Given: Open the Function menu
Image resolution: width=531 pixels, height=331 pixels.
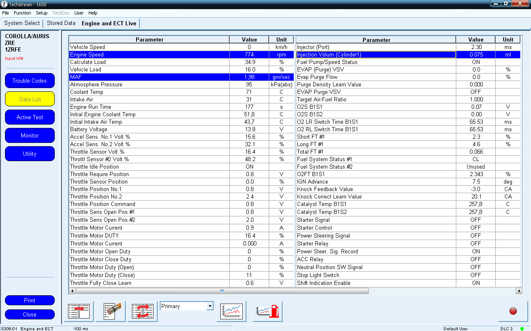Looking at the screenshot, I should pos(22,13).
